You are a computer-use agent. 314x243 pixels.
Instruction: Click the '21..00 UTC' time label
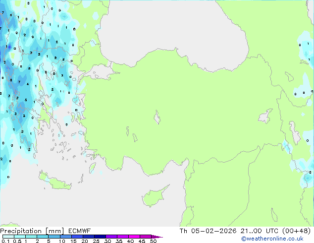[x=260, y=231]
